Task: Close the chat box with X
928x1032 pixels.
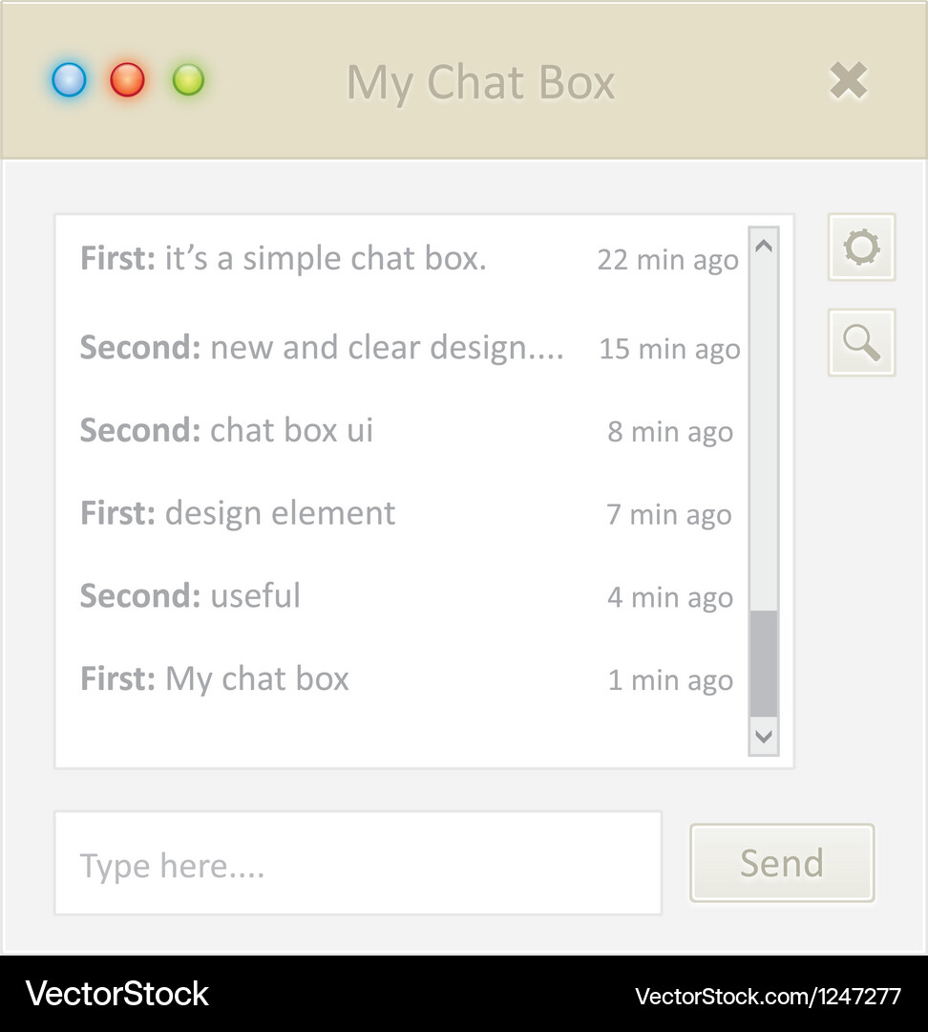Action: click(x=848, y=81)
